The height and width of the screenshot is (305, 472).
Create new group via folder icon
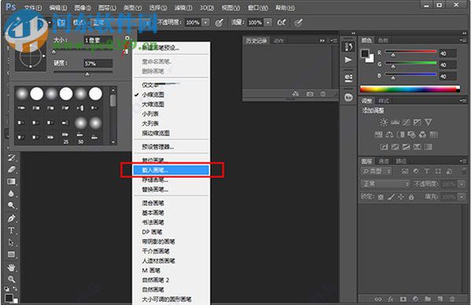click(427, 299)
